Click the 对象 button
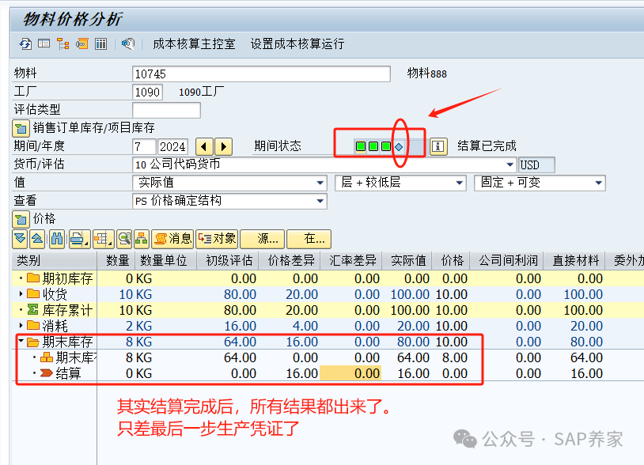The image size is (644, 465). [x=217, y=239]
